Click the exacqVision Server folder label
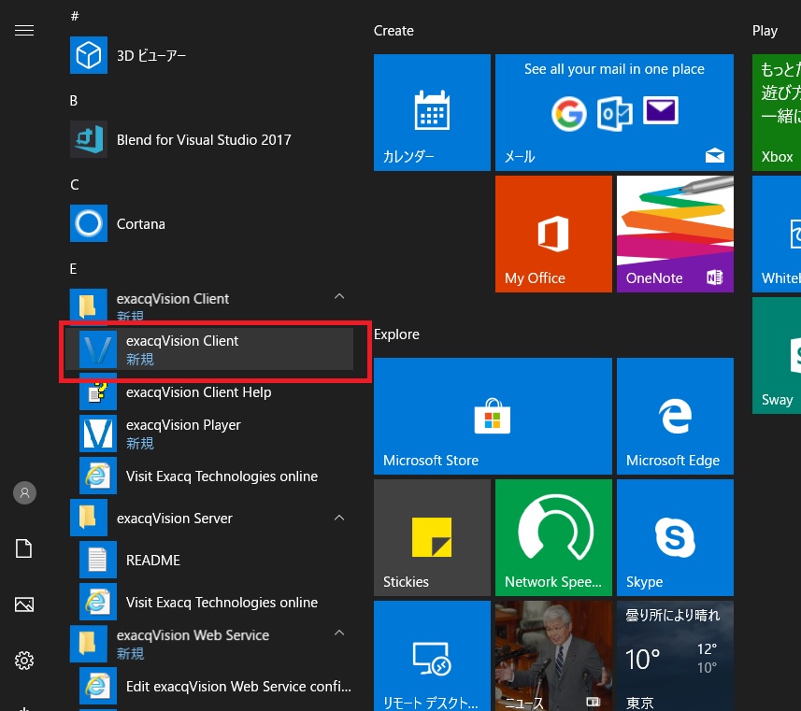The height and width of the screenshot is (711, 801). 174,519
